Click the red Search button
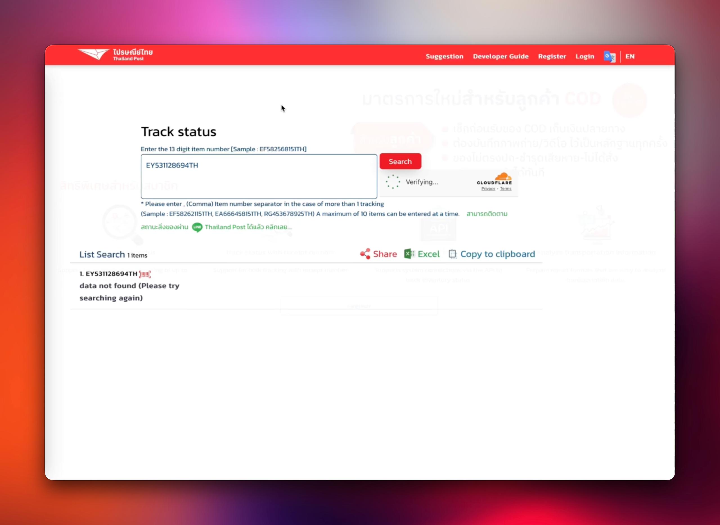 [x=400, y=161]
